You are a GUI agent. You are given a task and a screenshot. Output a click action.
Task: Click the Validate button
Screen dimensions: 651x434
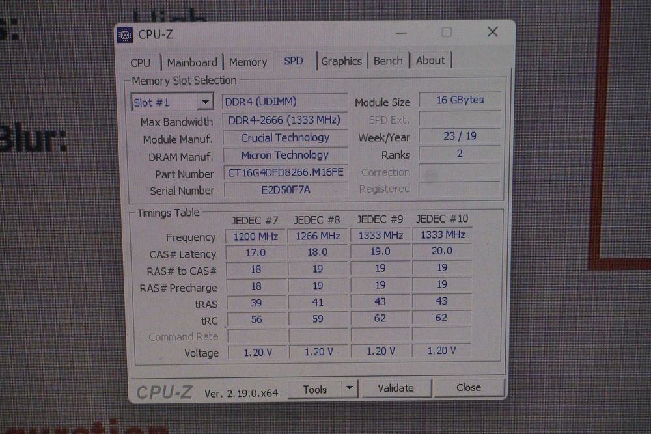point(396,388)
